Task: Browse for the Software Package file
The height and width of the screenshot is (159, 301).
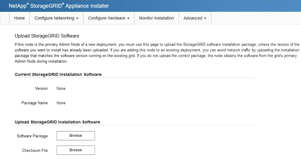Action: click(x=76, y=136)
